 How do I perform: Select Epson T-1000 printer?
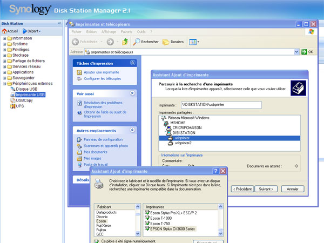click(x=161, y=218)
